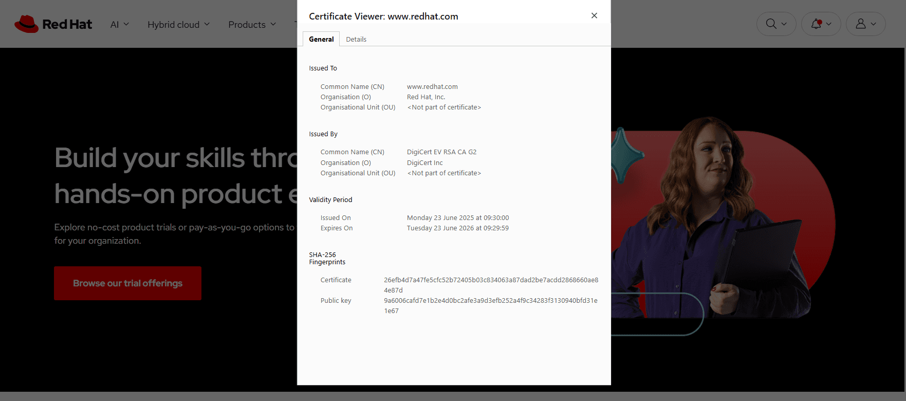Screen dimensions: 906x401
Task: Click the Validity Period heading
Action: (330, 199)
